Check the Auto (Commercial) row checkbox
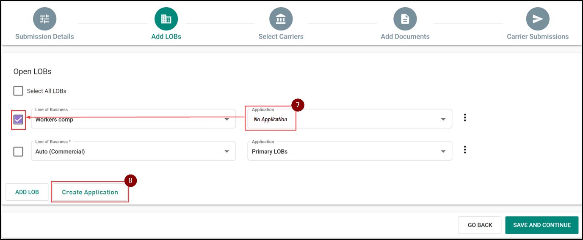Viewport: 583px width, 240px height. point(18,151)
